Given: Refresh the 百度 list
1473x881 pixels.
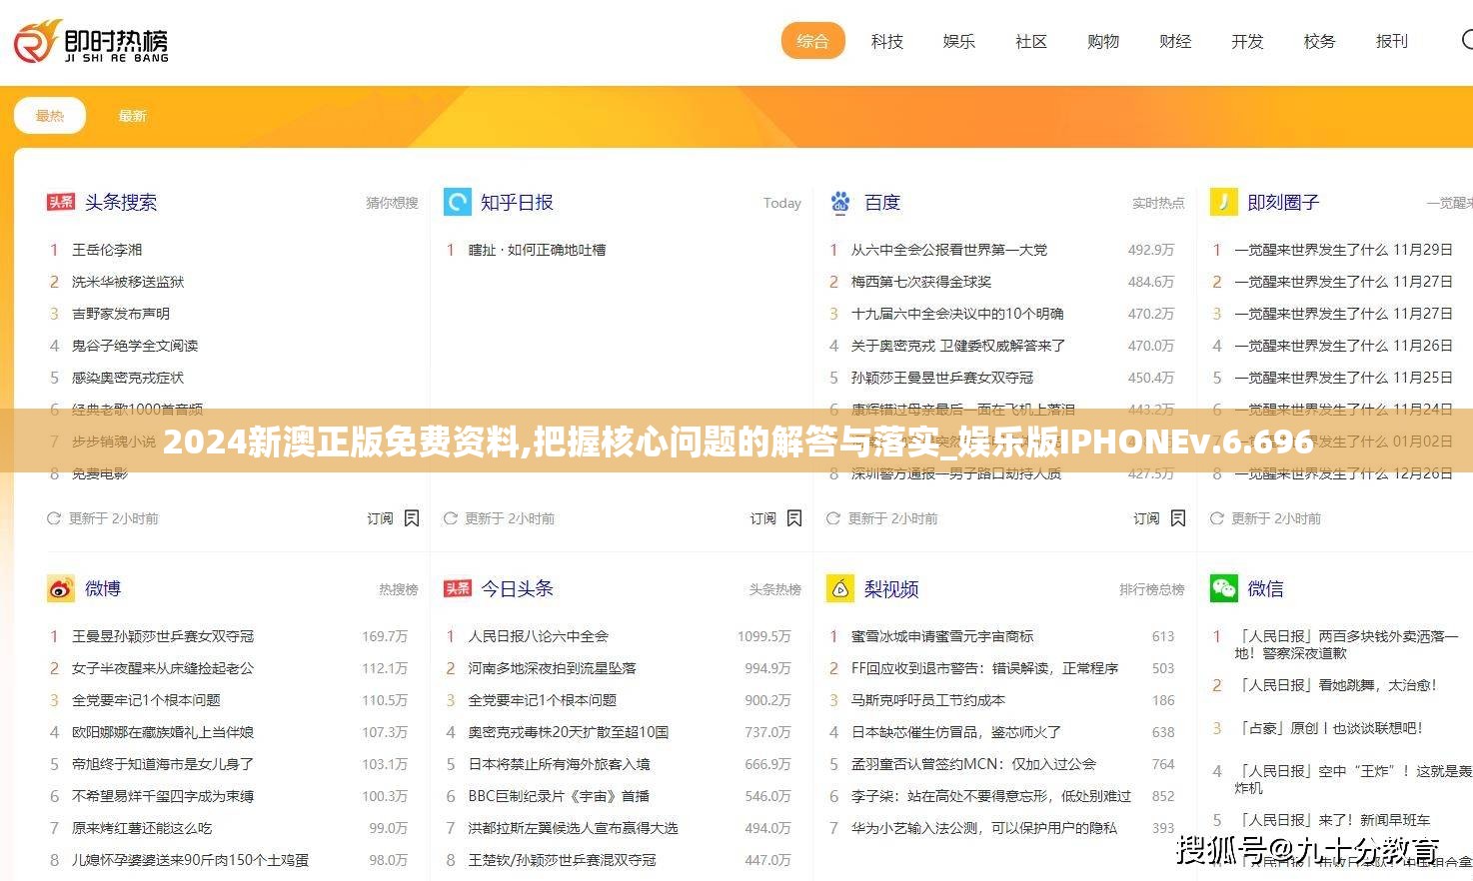Looking at the screenshot, I should tap(833, 518).
